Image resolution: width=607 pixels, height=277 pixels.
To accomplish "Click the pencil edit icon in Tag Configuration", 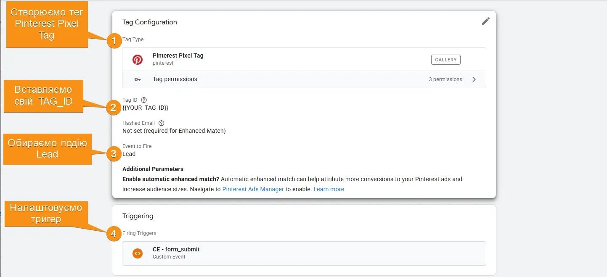I will pos(486,21).
